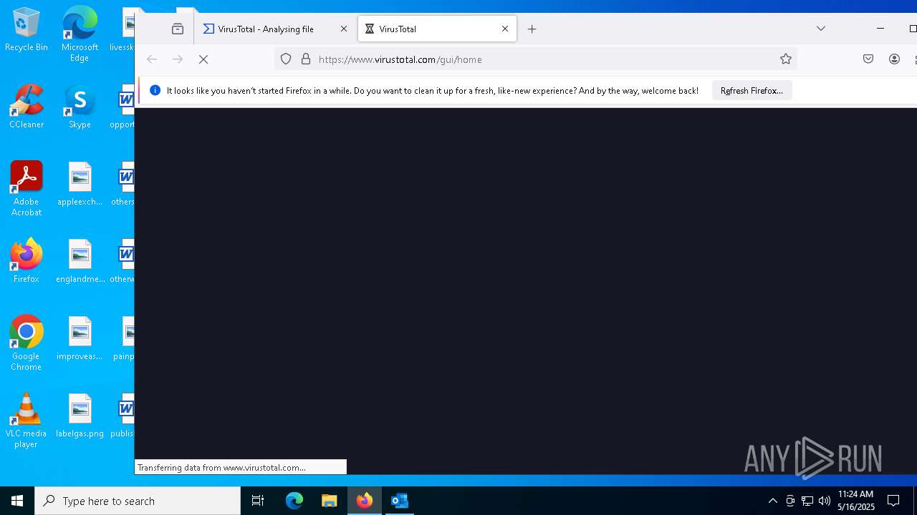Open File Explorer from the taskbar
917x515 pixels.
click(330, 501)
